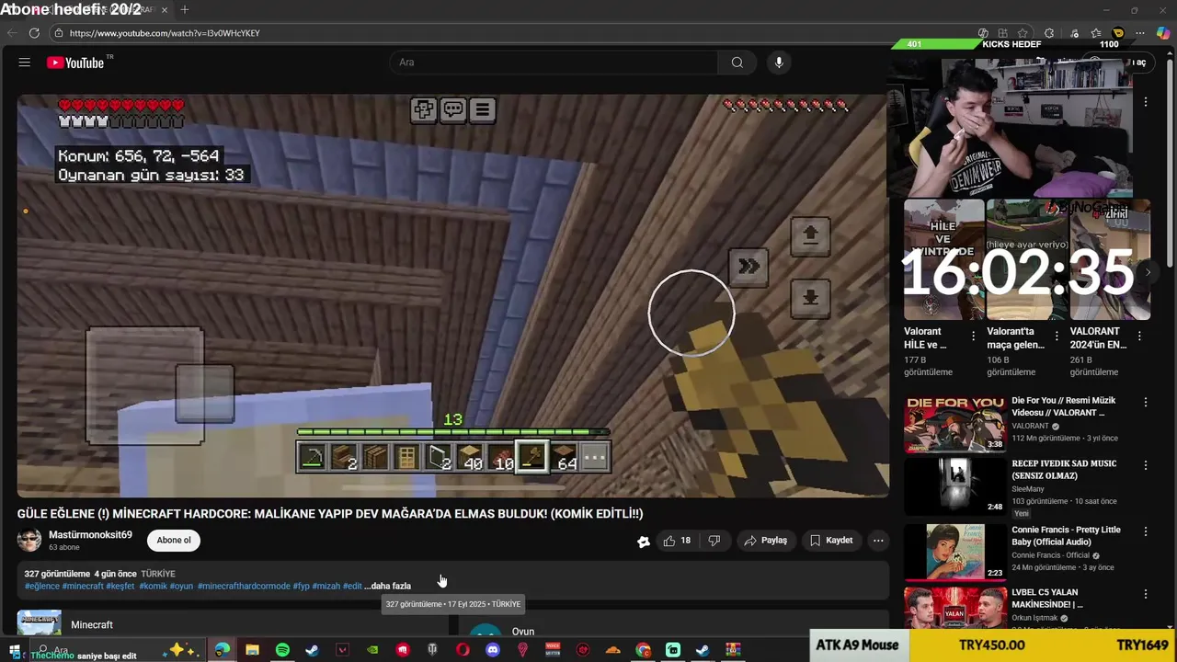The image size is (1177, 662).
Task: Click the video player area
Action: pos(452,296)
